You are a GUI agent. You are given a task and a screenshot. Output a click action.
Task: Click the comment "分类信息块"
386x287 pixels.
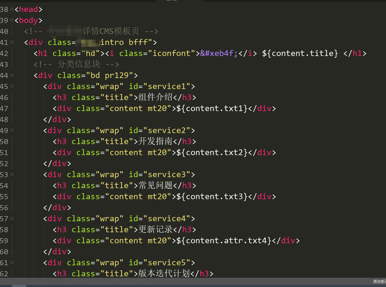coord(79,64)
